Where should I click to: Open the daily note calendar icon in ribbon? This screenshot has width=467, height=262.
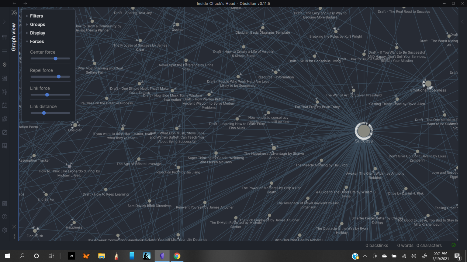click(5, 105)
